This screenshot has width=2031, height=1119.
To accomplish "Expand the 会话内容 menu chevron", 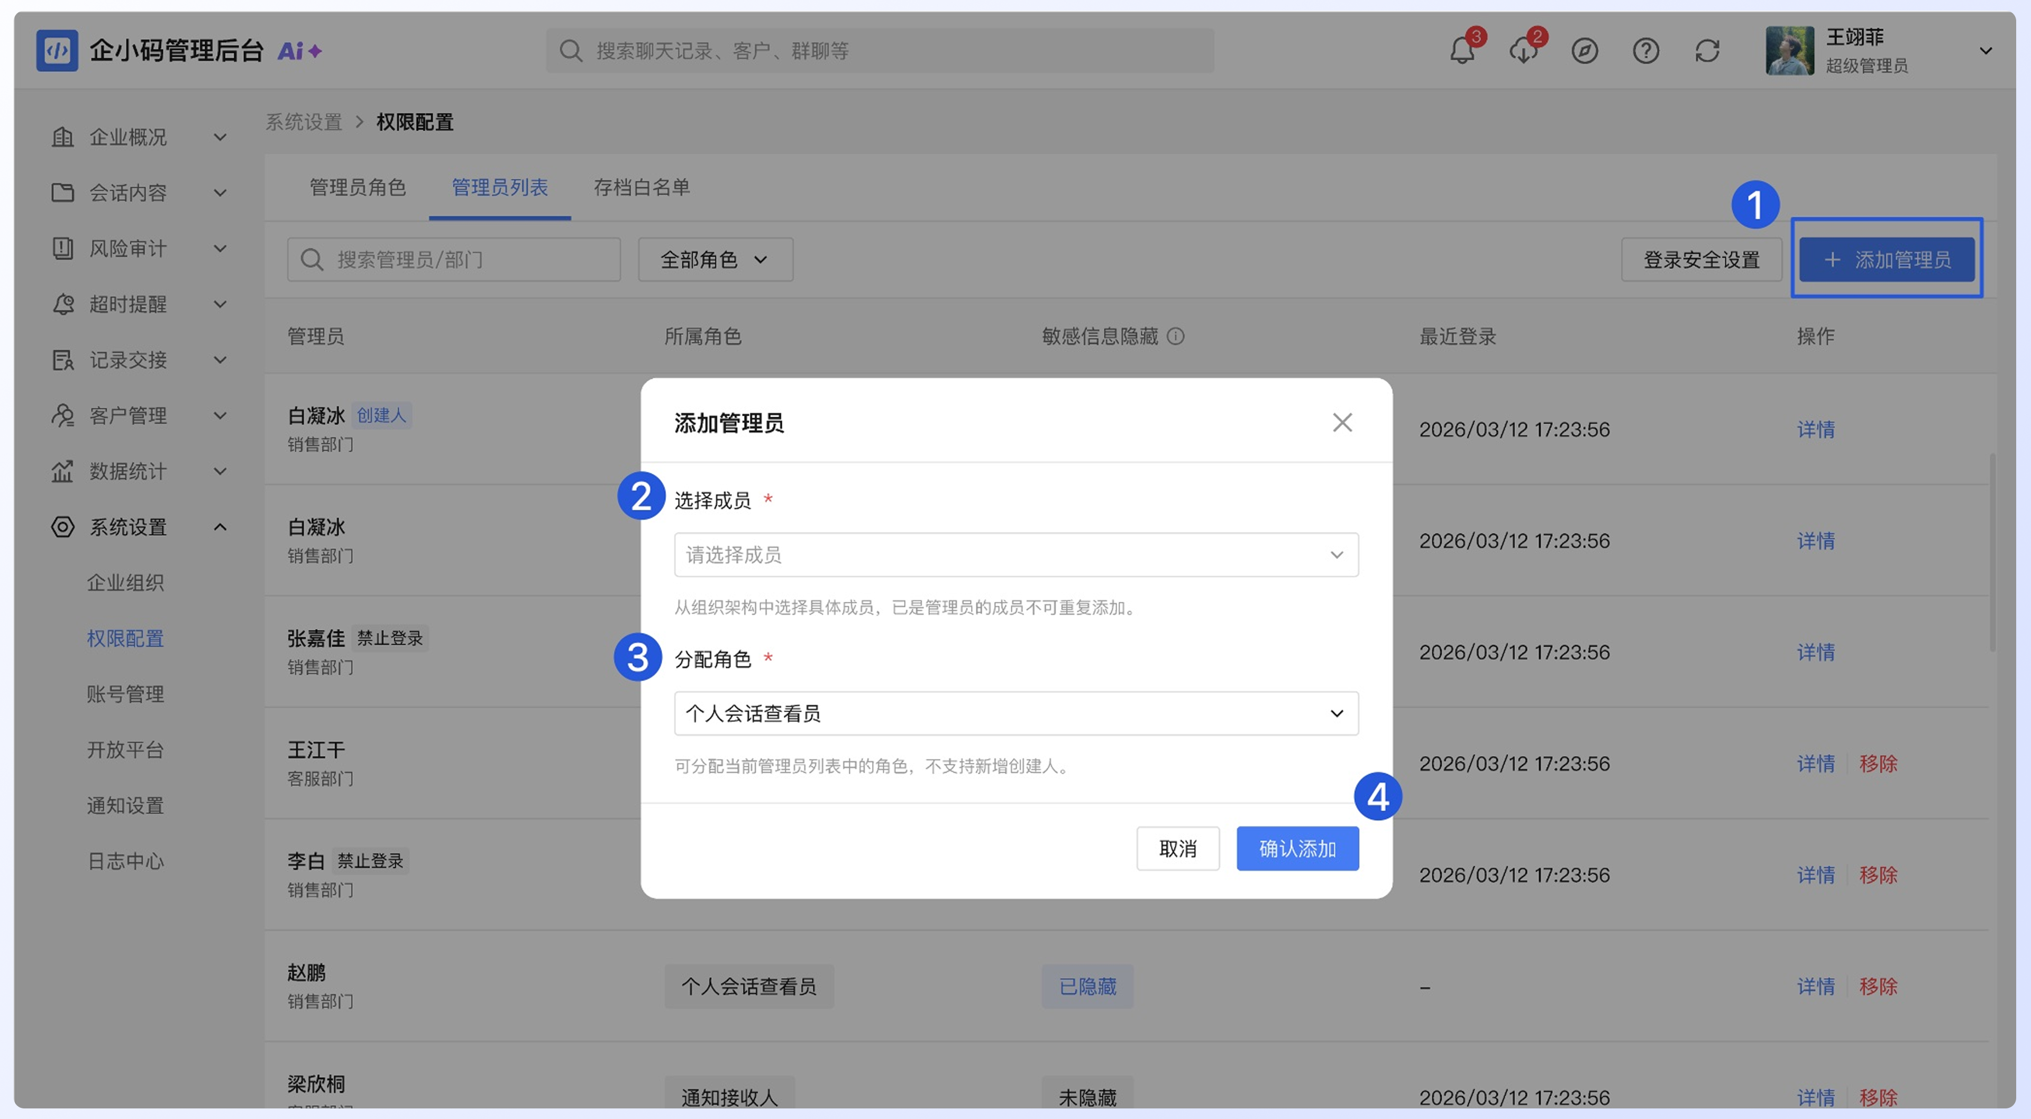I will pyautogui.click(x=220, y=192).
